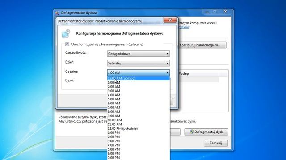286x160 pixels.
Task: Pick 3:00 PM from the list
Action: (x=139, y=141)
